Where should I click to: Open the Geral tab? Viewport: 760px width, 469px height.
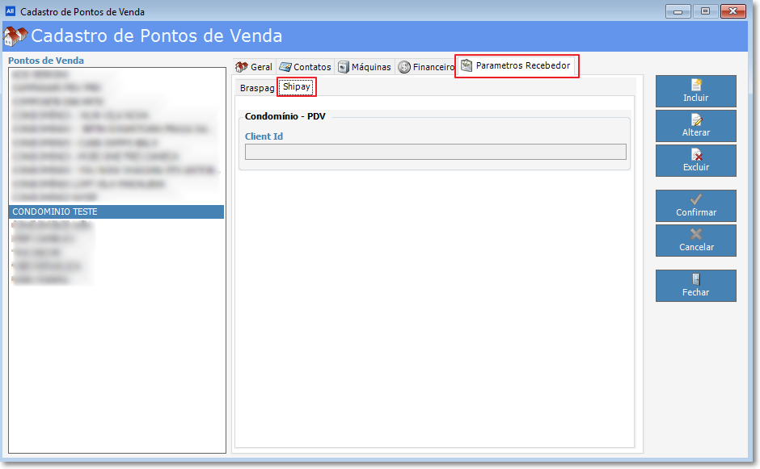click(x=254, y=67)
